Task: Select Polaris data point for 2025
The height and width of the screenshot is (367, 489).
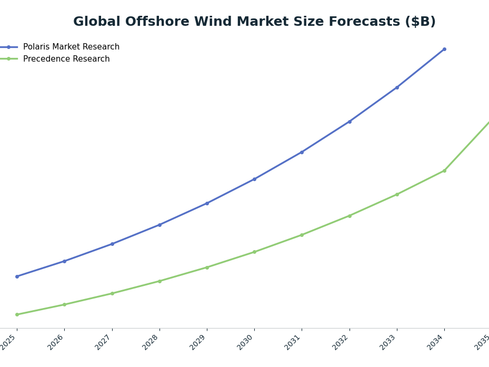Action: click(17, 276)
